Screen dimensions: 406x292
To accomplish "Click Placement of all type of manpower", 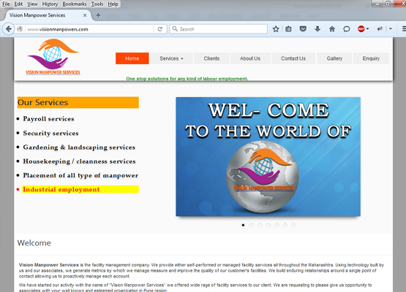I will [x=80, y=175].
